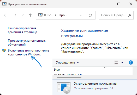Open "Просмотр установленных обновлений" link
This screenshot has width=137, height=95.
tap(27, 42)
